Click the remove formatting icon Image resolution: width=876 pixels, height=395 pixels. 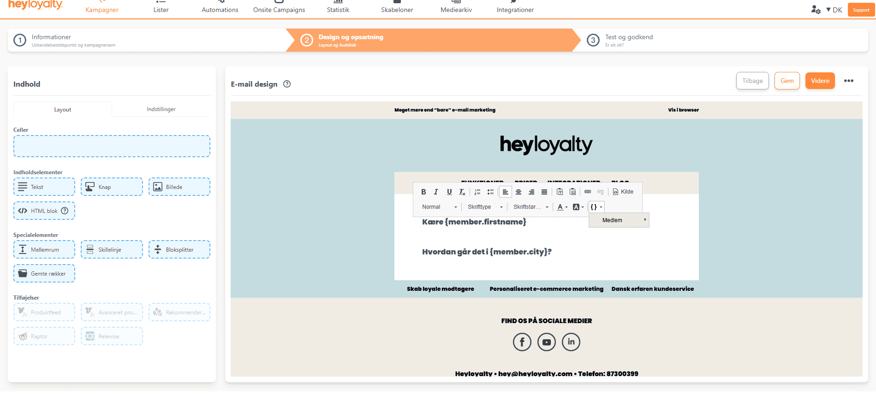coord(462,192)
